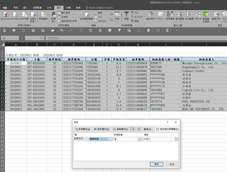Open the 排序方式 column dropdown
The height and width of the screenshot is (172, 227).
pyautogui.click(x=109, y=139)
